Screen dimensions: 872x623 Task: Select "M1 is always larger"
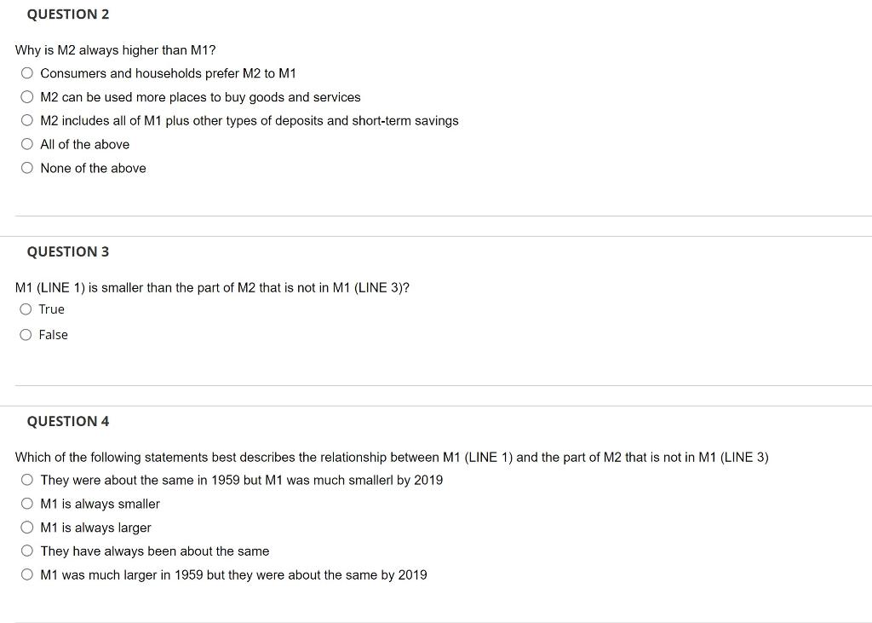click(26, 527)
